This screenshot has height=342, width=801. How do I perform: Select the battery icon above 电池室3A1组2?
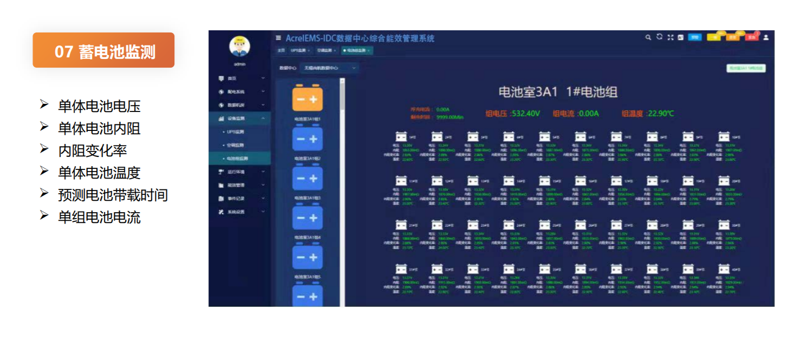308,139
